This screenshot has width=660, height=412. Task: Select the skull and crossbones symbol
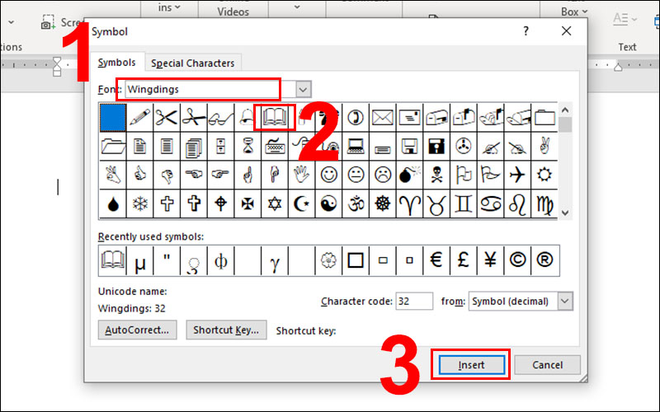436,175
